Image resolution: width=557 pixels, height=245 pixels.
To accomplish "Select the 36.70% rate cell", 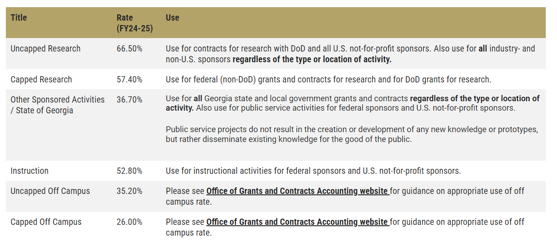I will click(129, 100).
